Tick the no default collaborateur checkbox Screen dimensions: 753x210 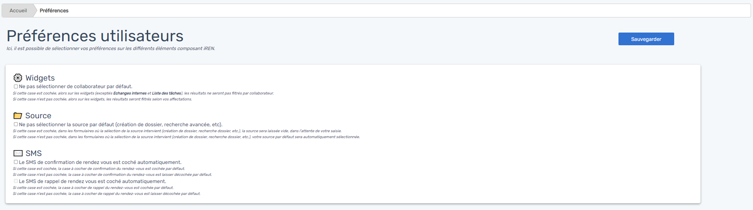(x=16, y=87)
